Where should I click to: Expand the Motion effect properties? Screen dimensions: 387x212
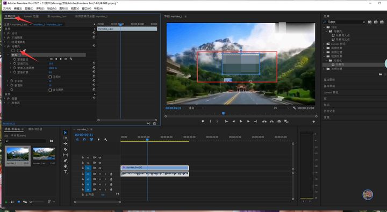[5, 33]
